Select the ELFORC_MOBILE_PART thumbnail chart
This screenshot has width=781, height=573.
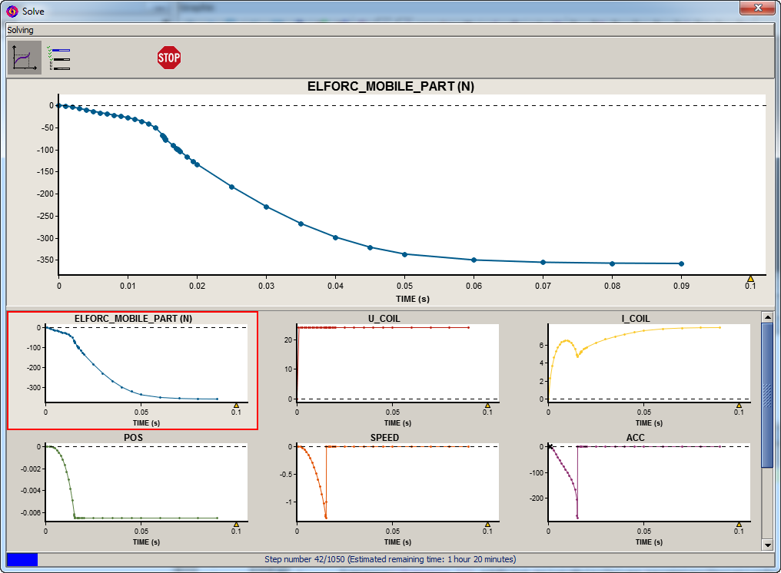[x=132, y=370]
